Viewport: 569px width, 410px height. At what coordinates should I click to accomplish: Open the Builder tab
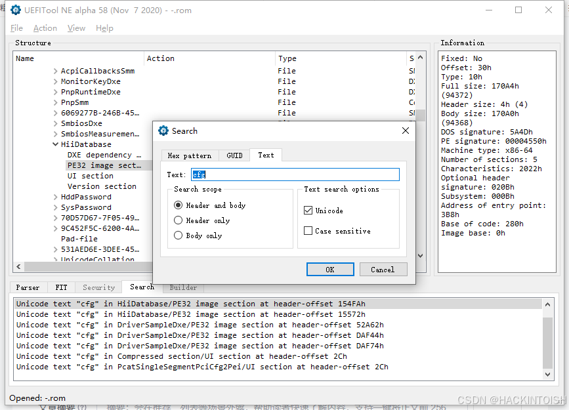(183, 287)
